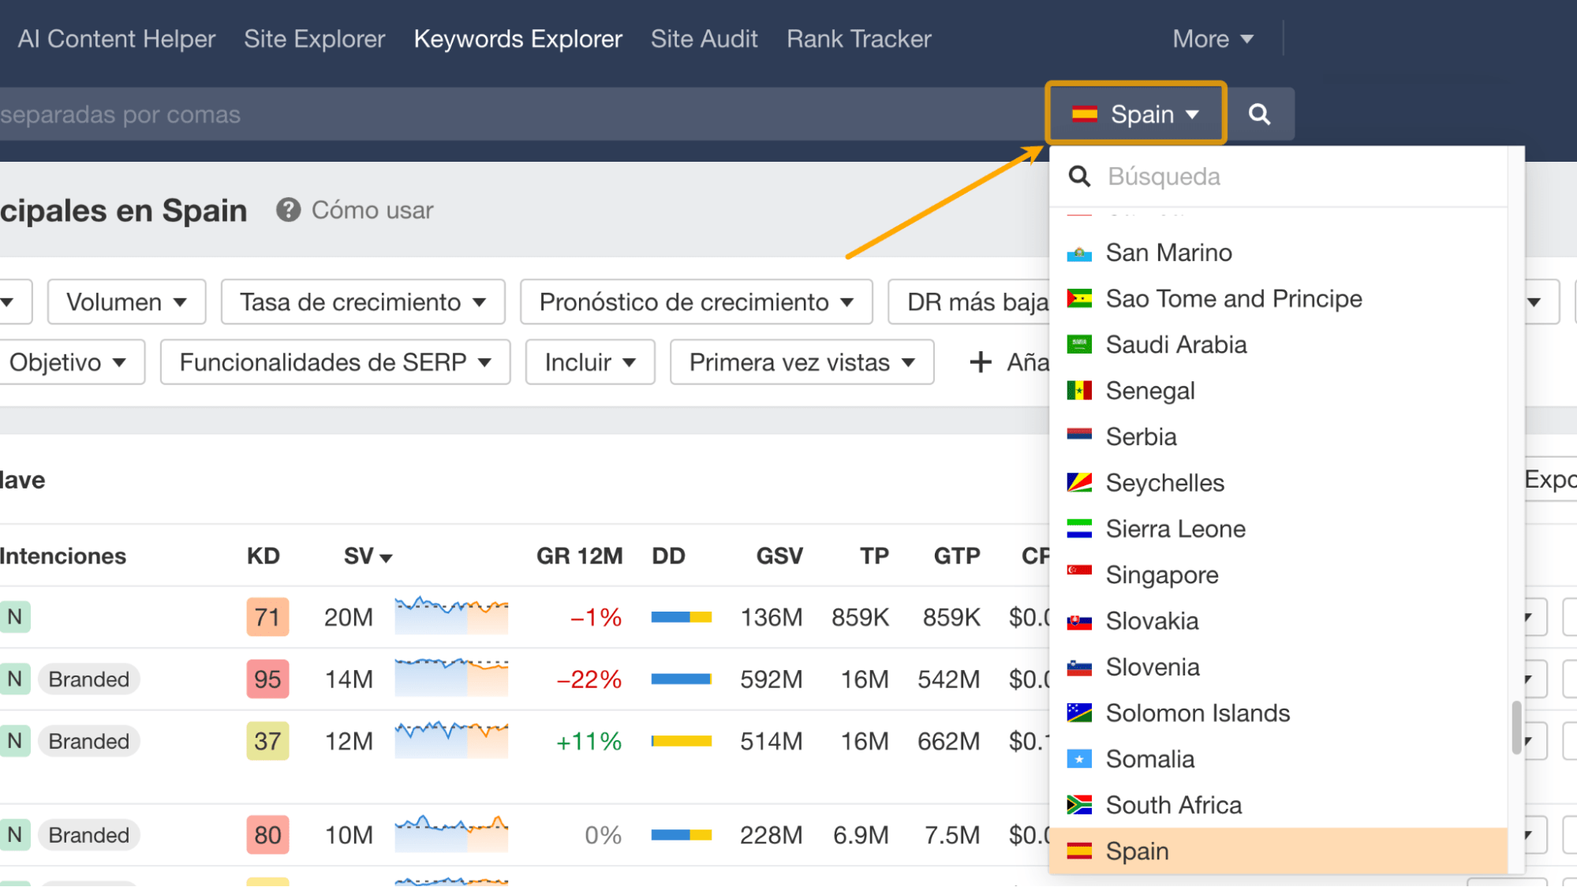Switch to Site Audit

(x=704, y=38)
